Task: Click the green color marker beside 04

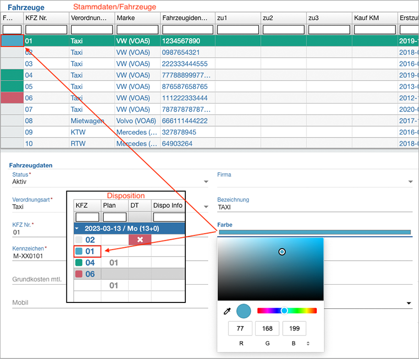Action: (x=79, y=263)
